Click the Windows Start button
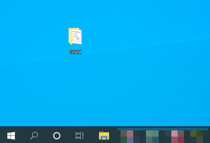 click(x=11, y=136)
